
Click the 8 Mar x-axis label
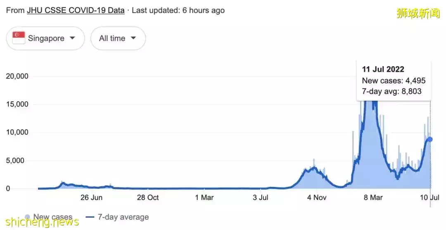click(373, 197)
